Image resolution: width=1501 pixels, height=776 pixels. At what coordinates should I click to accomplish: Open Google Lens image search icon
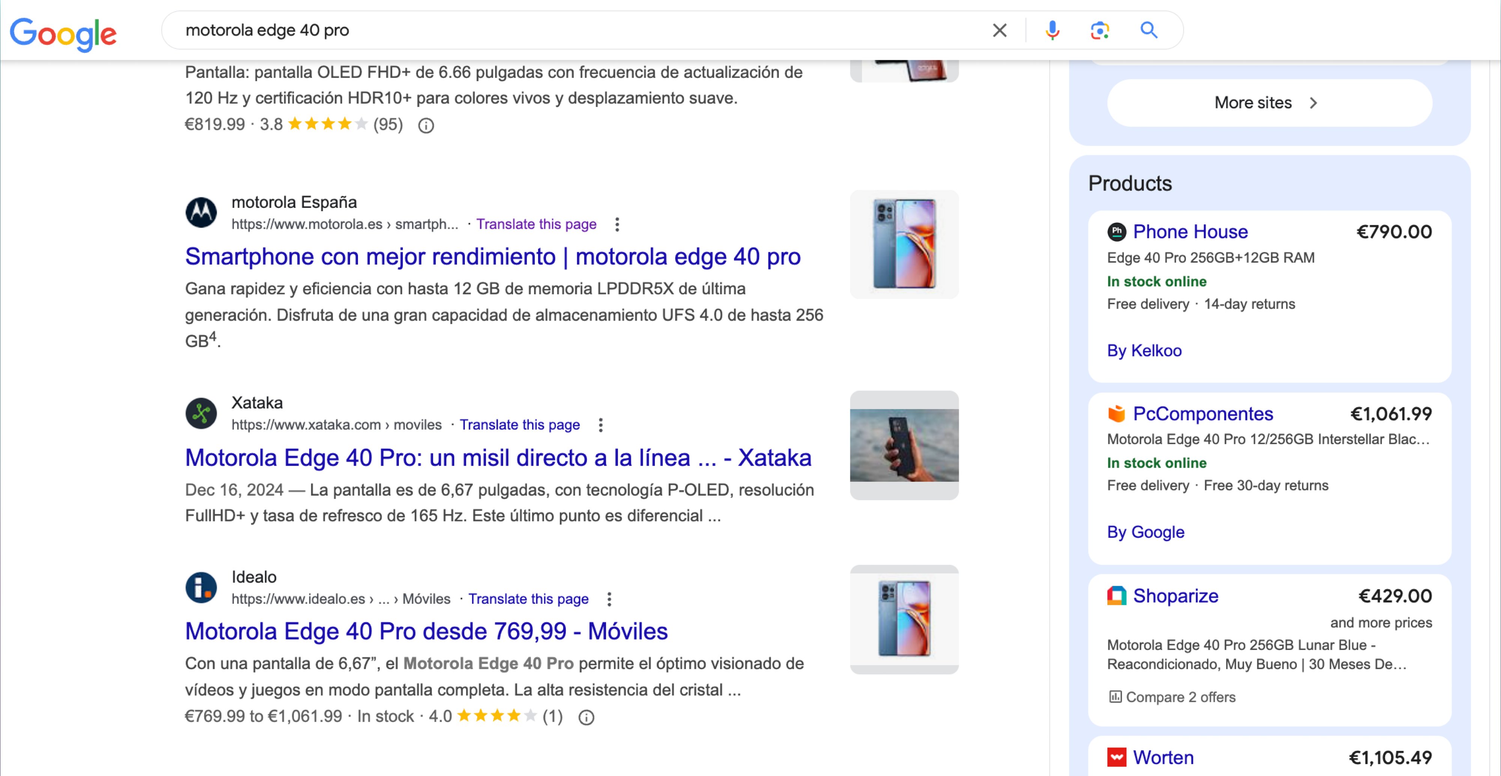coord(1099,30)
